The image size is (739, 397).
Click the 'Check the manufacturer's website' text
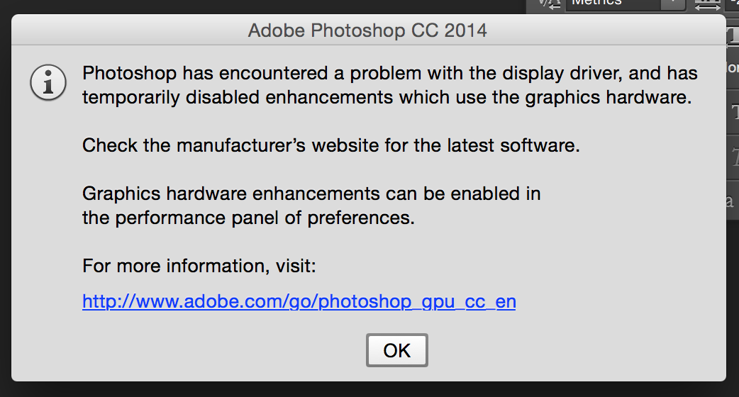(331, 146)
